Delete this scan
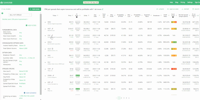This screenshot has width=200, height=100. 196,9
